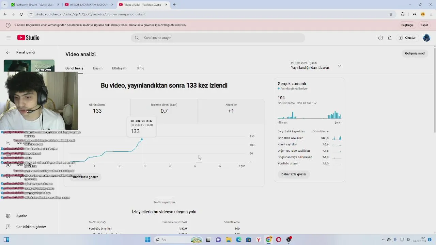Select the İzlenme süresi metric card
Viewport: 436px width, 245px height.
tap(164, 111)
